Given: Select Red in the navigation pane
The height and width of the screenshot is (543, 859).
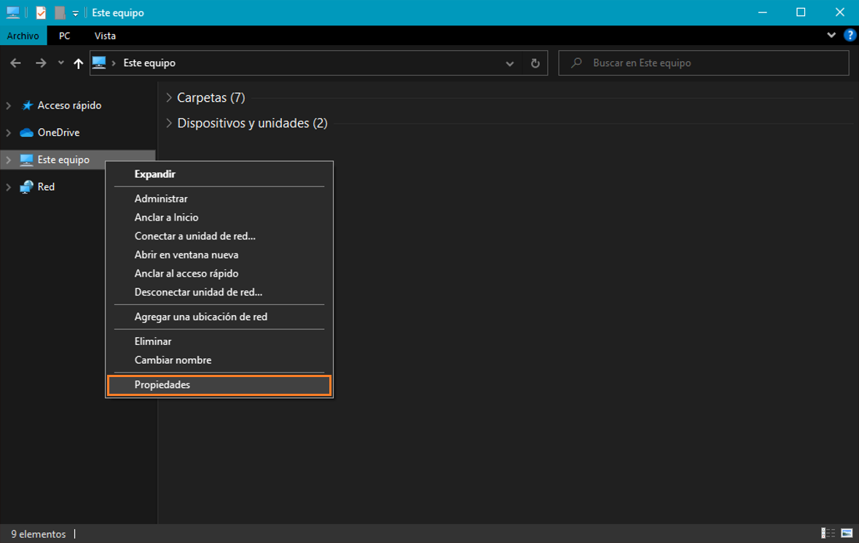Looking at the screenshot, I should pos(46,187).
